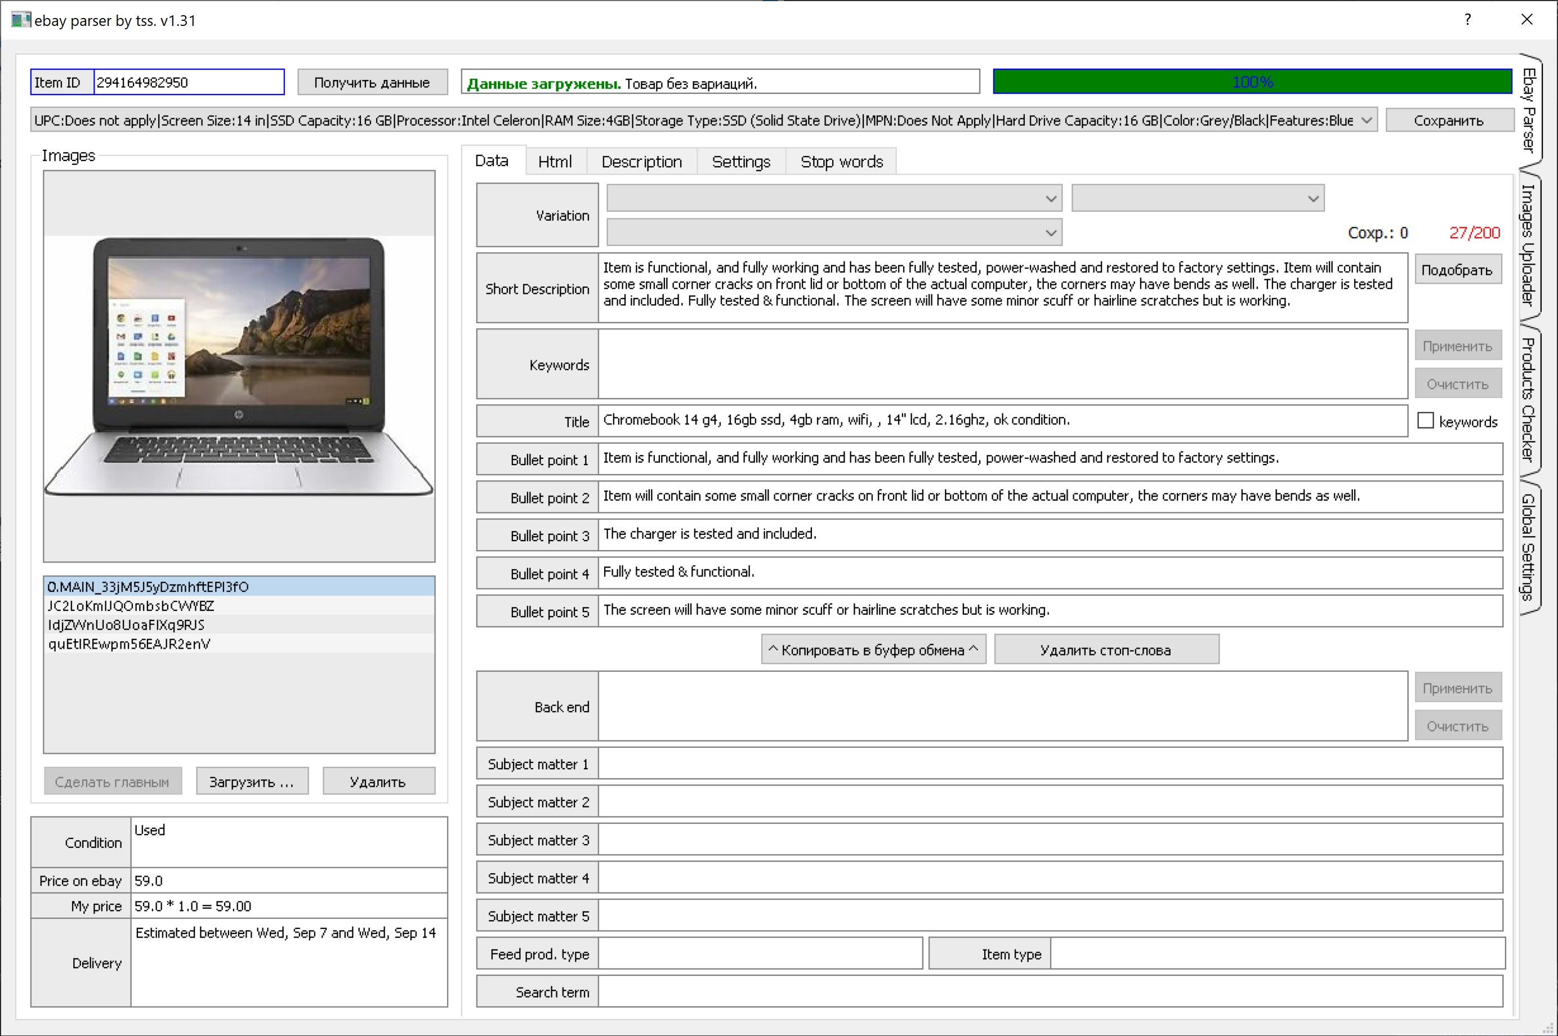This screenshot has height=1036, width=1558.
Task: Click Подобрать next to Short Description
Action: 1458,269
